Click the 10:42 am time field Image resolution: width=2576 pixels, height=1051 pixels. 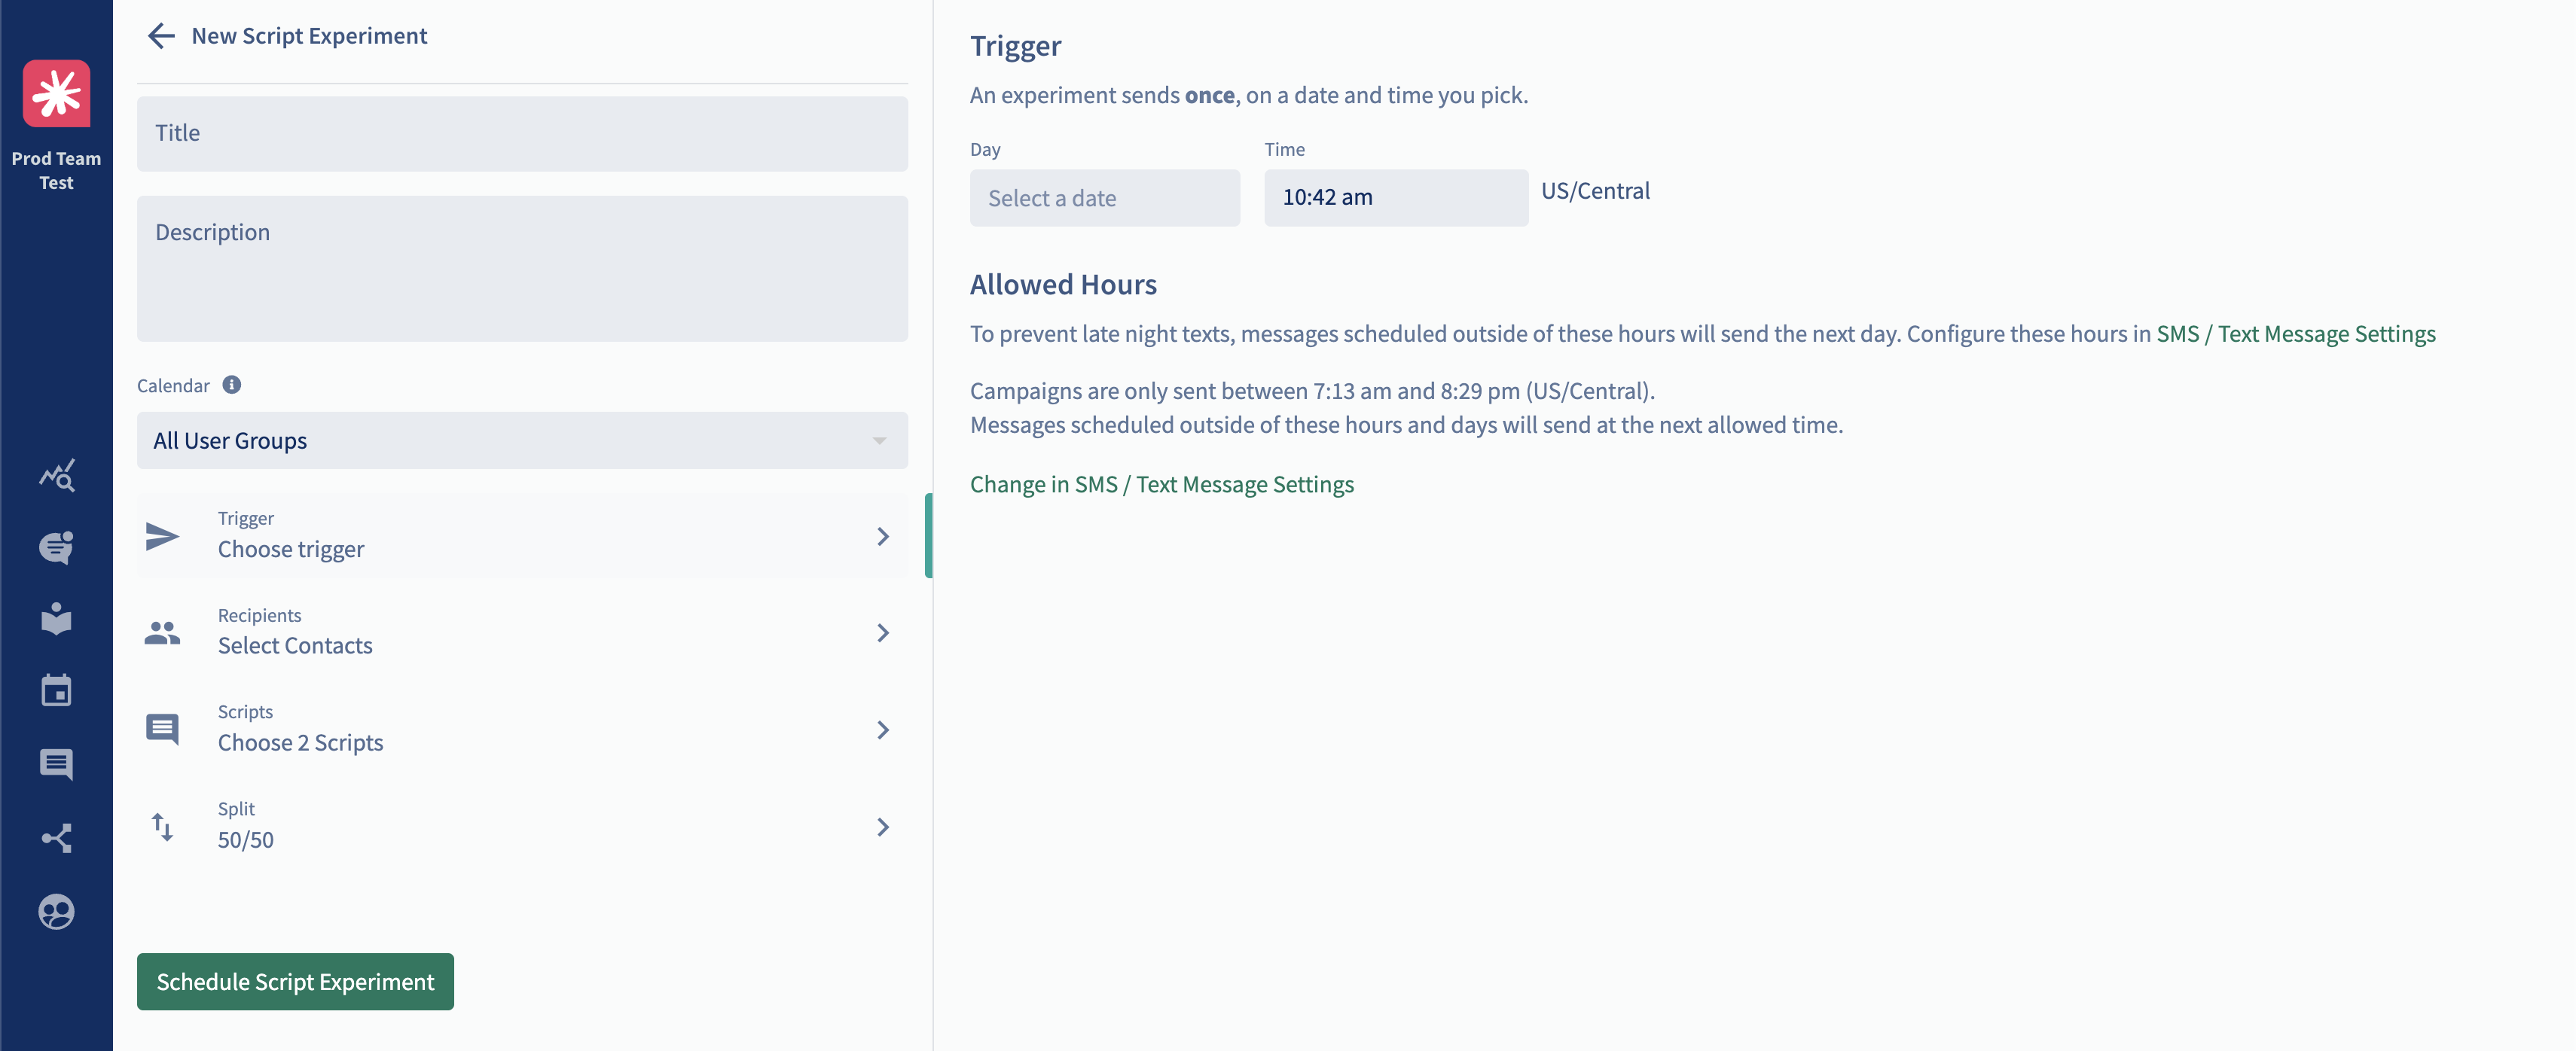tap(1396, 198)
